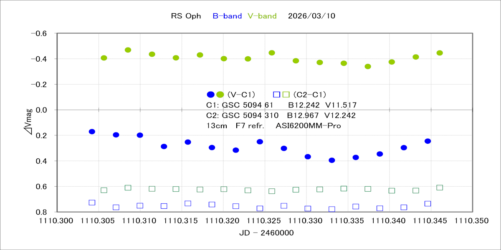Viewport: 501px width, 250px height.
Task: Click the green filled circle legend marker
Action: [220, 94]
